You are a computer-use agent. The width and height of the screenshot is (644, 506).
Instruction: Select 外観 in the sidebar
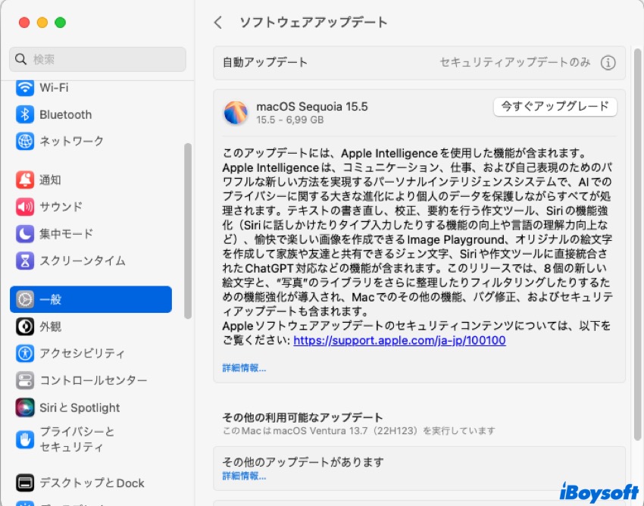point(50,326)
